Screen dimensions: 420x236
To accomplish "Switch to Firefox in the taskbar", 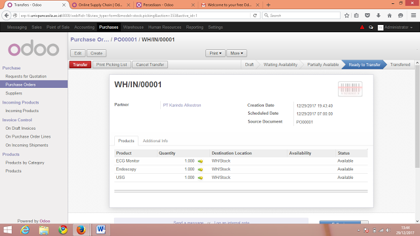I will [81, 230].
